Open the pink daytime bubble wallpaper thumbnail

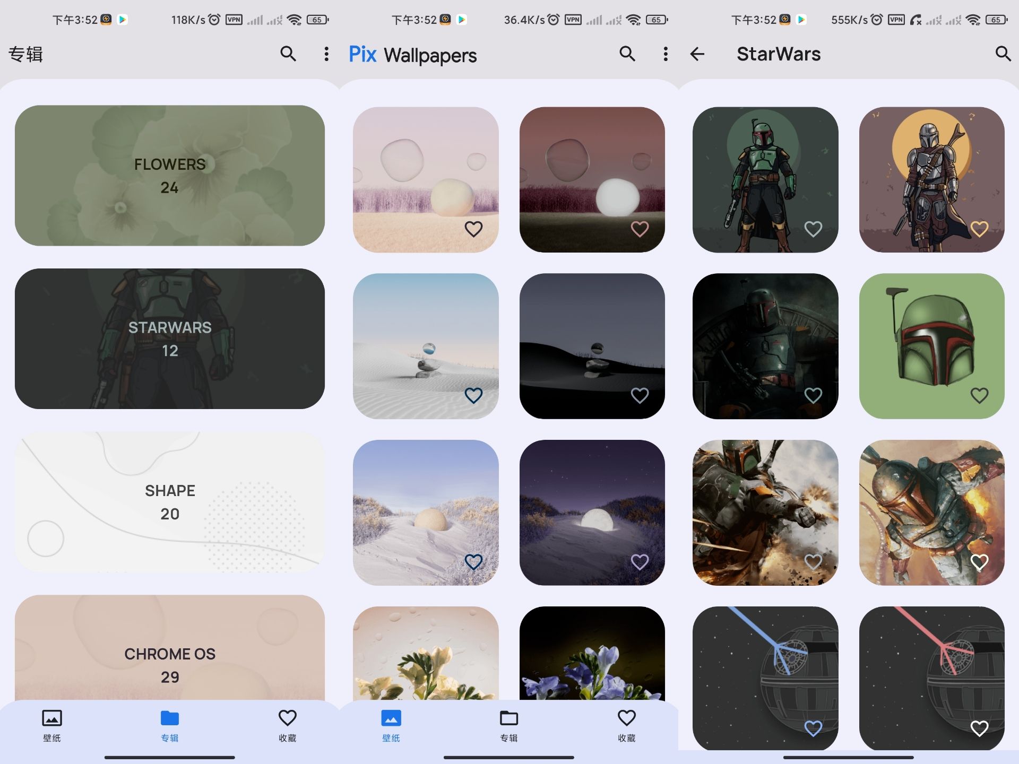[426, 180]
